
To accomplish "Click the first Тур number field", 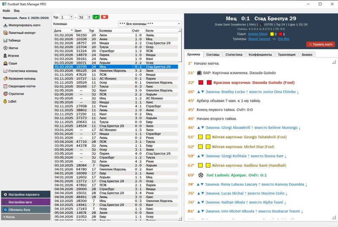I will click(x=65, y=17).
